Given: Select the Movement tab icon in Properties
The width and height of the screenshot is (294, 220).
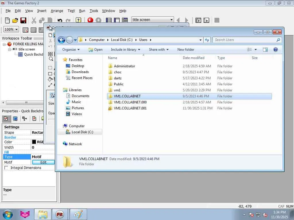Looking at the screenshot, I should click(25, 119).
